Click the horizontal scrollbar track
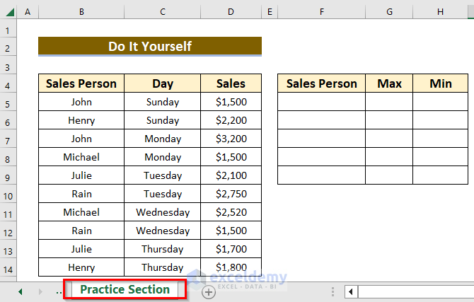 coord(414,291)
